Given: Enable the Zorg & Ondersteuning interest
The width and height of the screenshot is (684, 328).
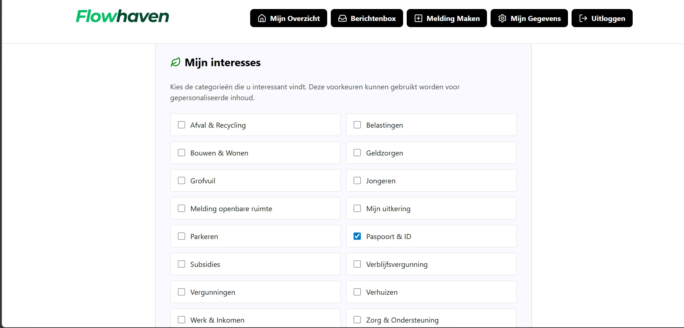Looking at the screenshot, I should (x=357, y=320).
